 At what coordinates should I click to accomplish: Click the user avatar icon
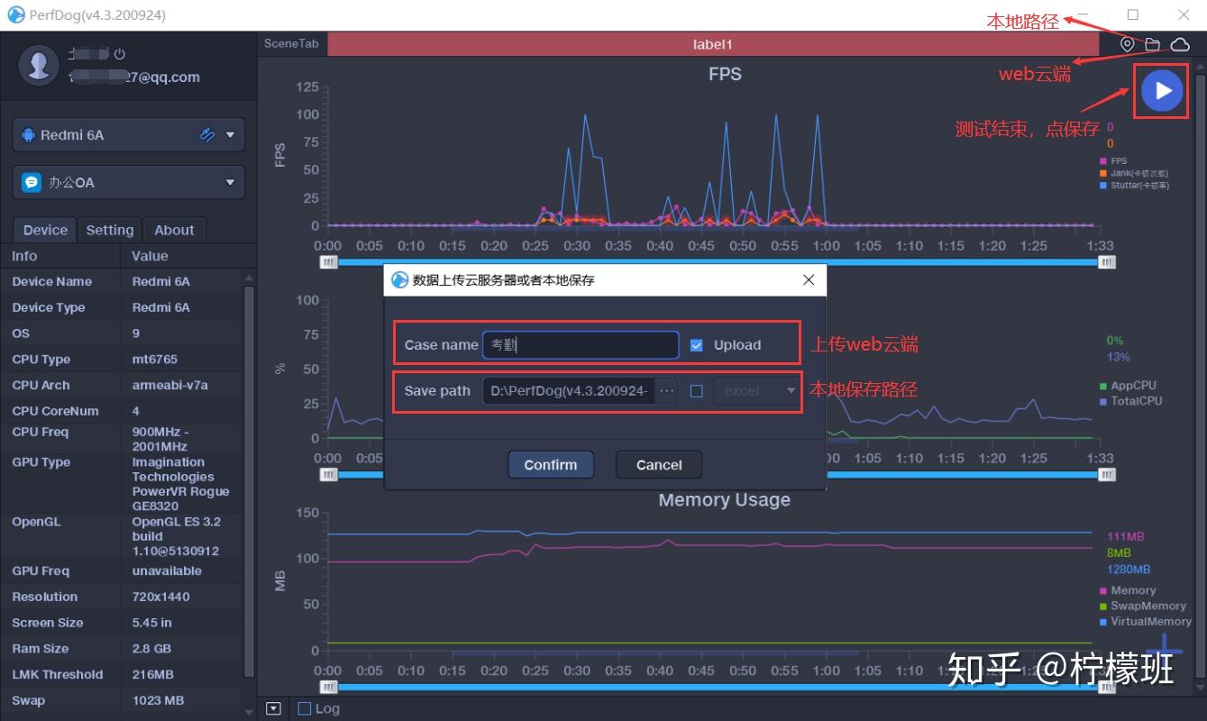39,65
